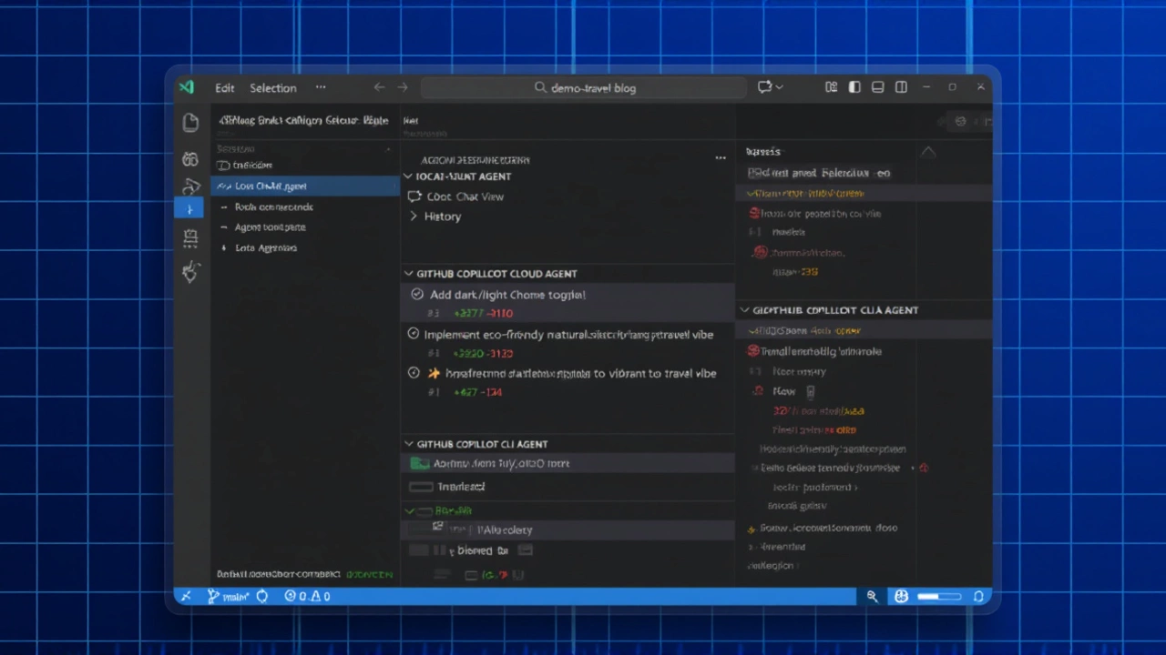Click the highlighted Chat agent icon in activity bar
The height and width of the screenshot is (655, 1166).
pyautogui.click(x=189, y=208)
